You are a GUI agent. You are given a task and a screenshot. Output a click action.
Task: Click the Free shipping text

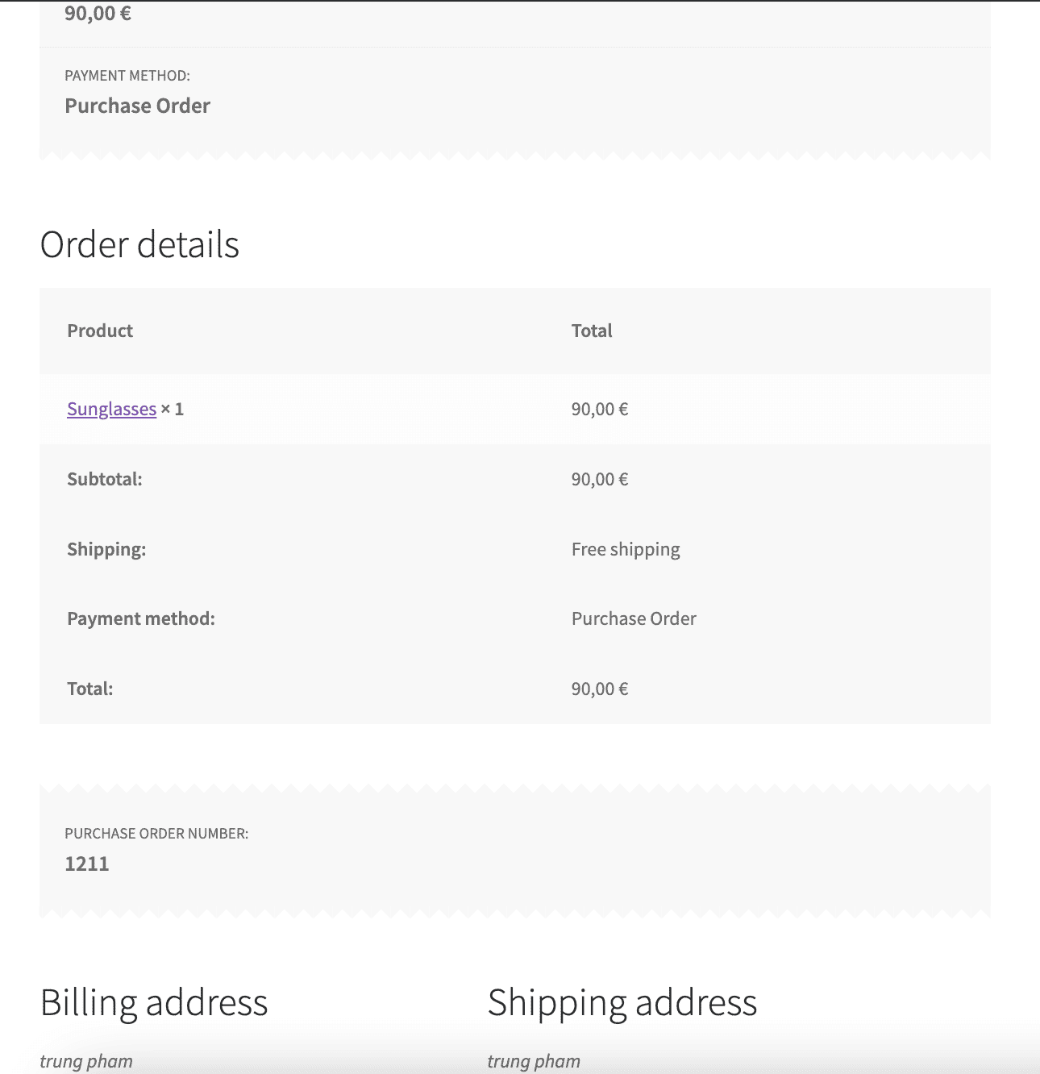[626, 548]
